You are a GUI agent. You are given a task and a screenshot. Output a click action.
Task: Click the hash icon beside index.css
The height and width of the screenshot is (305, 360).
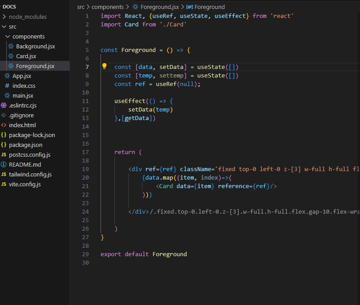click(7, 86)
